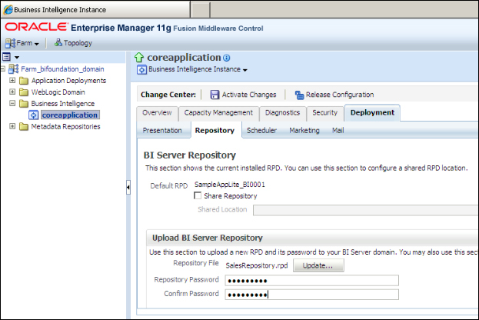
Task: Select the Diagnostics tab
Action: pyautogui.click(x=282, y=113)
